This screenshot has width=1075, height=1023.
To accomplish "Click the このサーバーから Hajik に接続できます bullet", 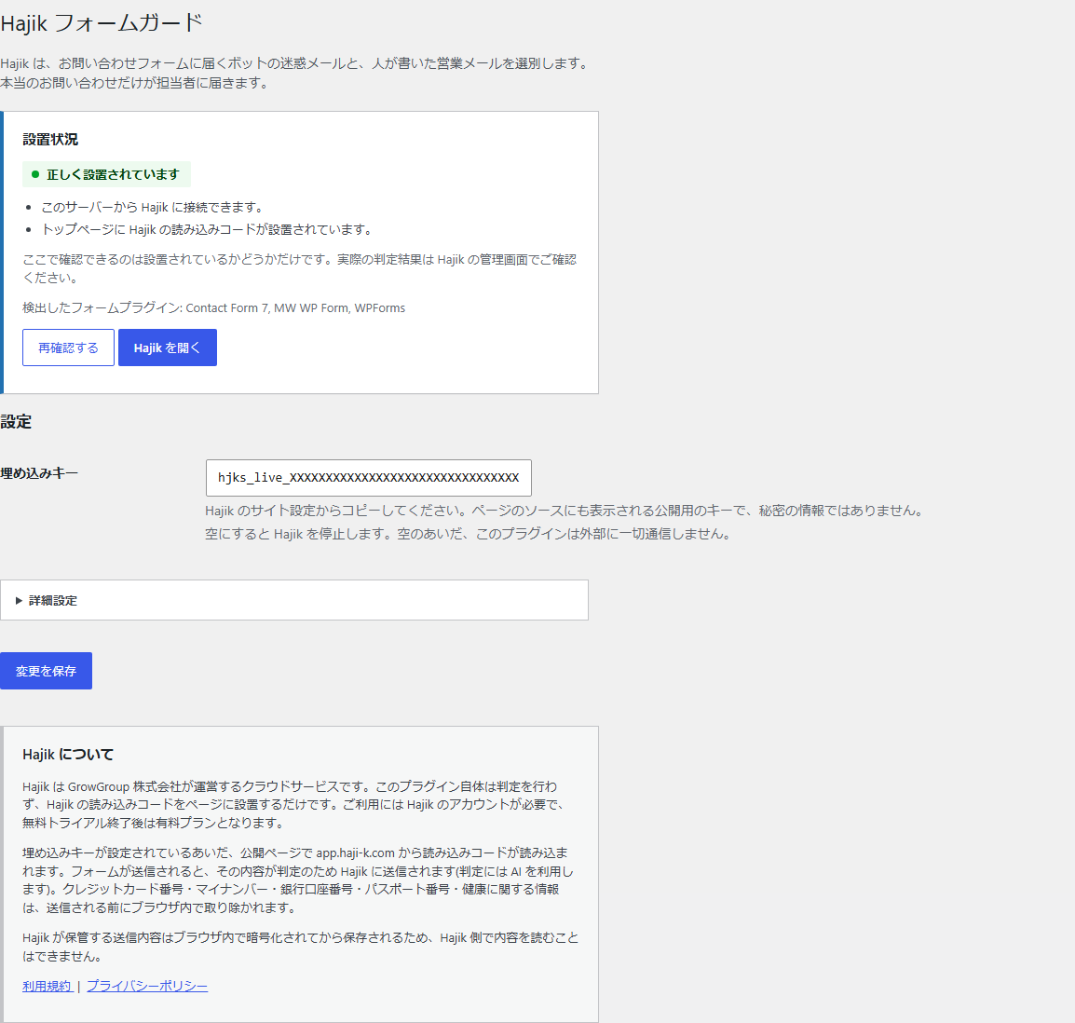I will (152, 207).
